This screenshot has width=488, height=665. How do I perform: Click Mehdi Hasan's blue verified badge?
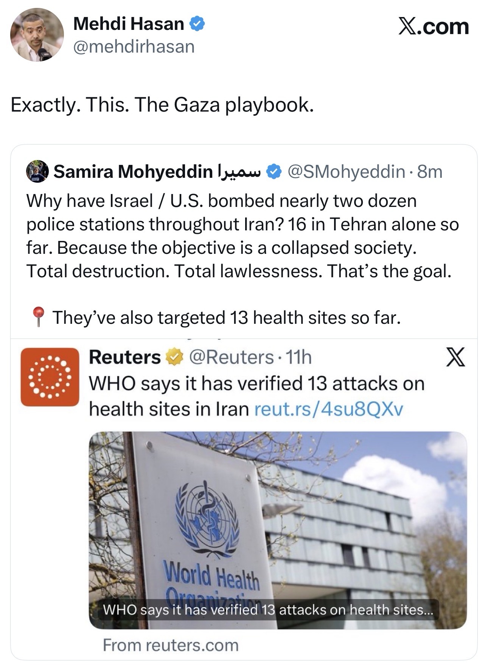[x=197, y=24]
